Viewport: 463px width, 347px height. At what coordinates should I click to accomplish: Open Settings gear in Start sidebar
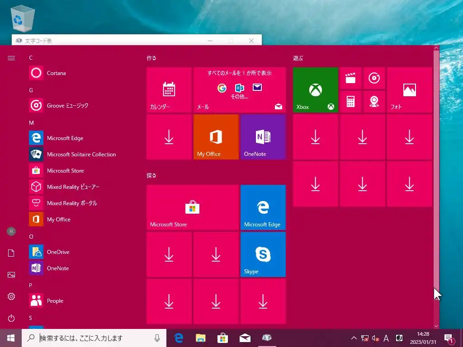point(11,296)
